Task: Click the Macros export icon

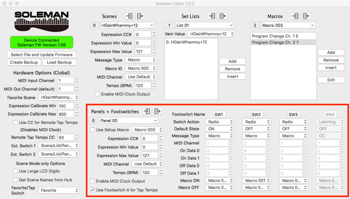Action: tap(306, 16)
